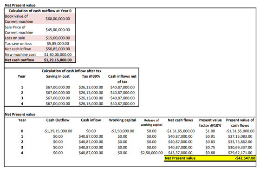The width and height of the screenshot is (260, 169).
Task: Click Net cash outflow total $1,29,15,000.00
Action: click(58, 60)
